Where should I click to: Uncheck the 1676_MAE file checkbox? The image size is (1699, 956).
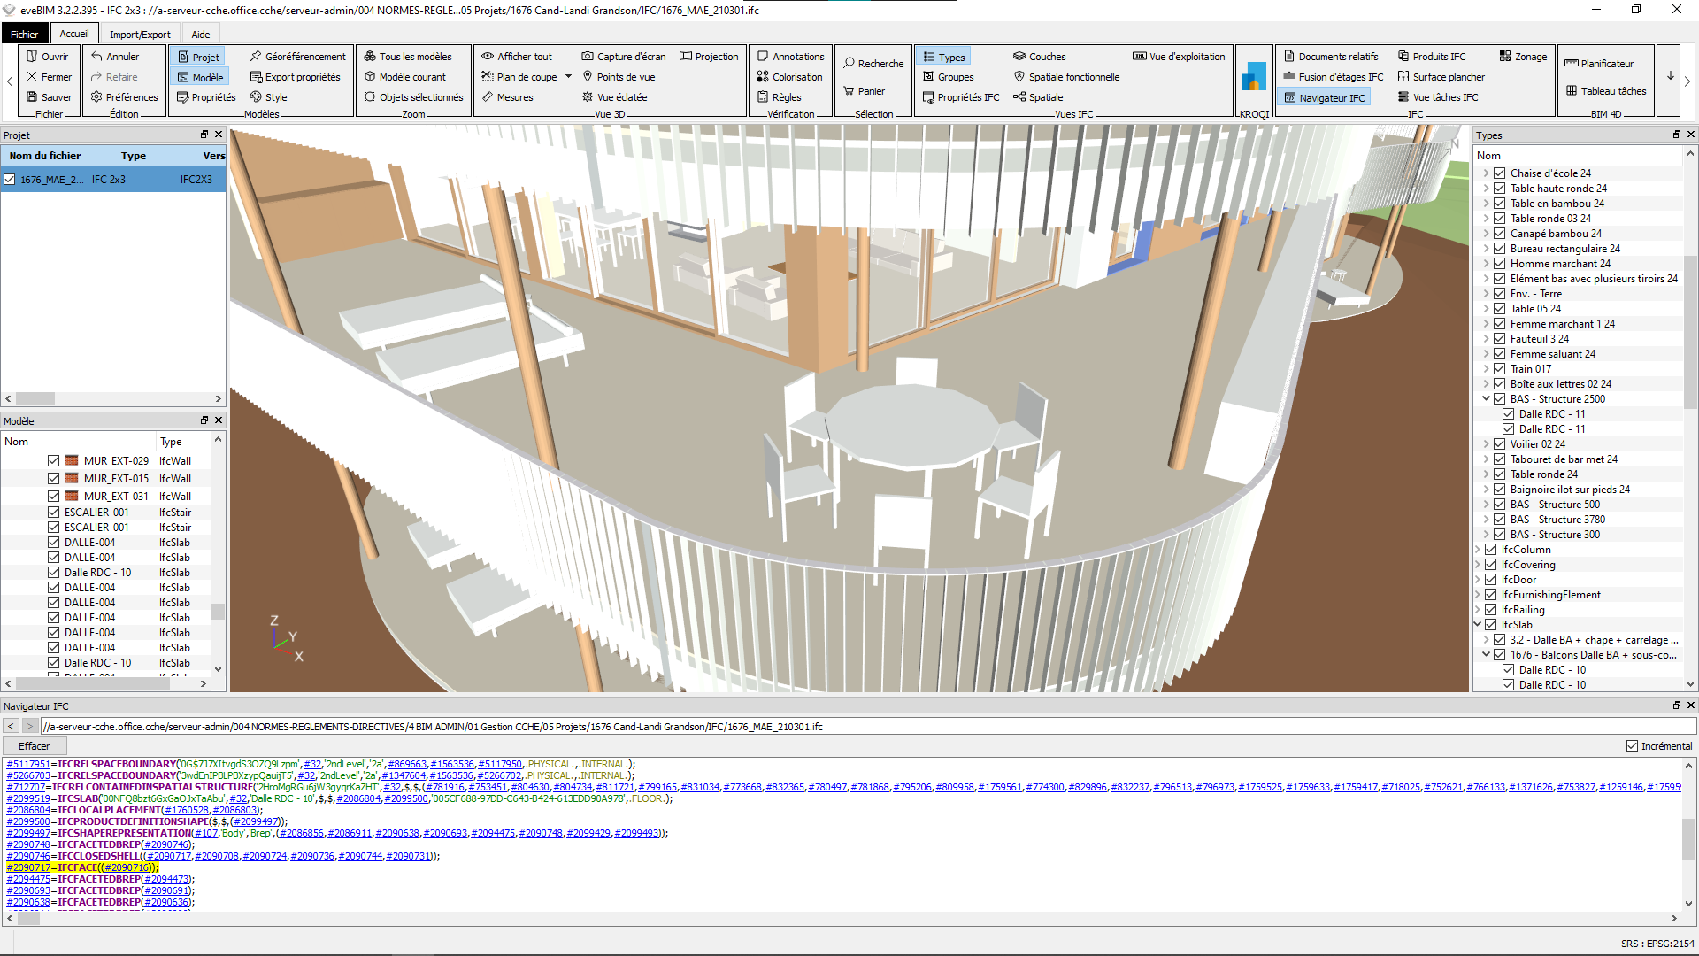(10, 180)
